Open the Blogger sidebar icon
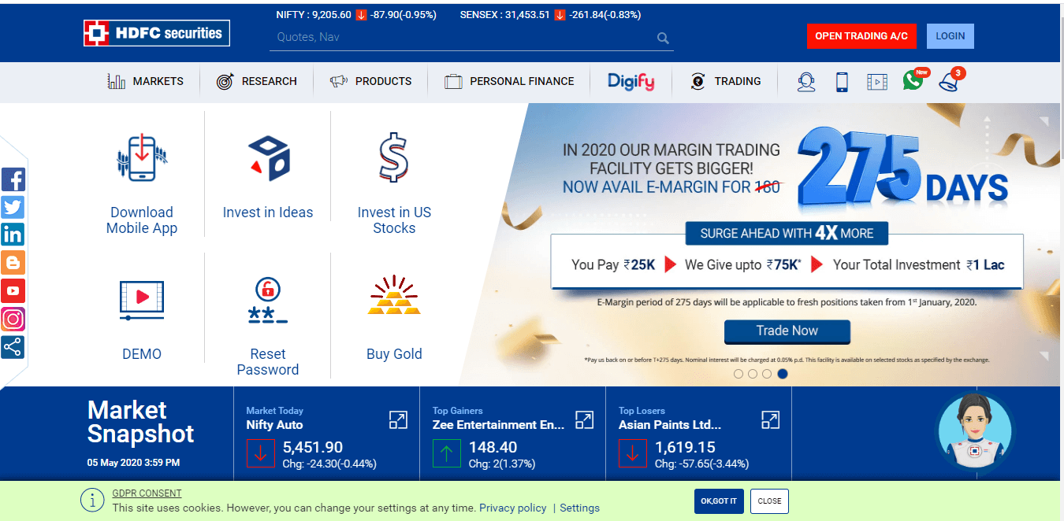 [13, 262]
